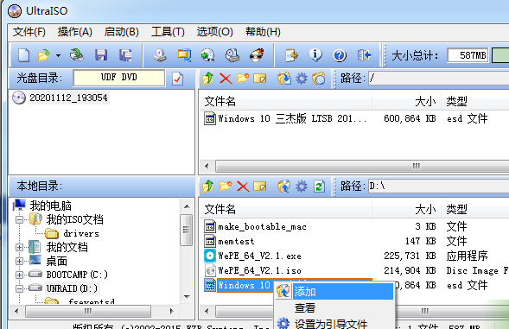Click the Save disk icon in toolbar
Image resolution: width=509 pixels, height=329 pixels.
pos(101,55)
